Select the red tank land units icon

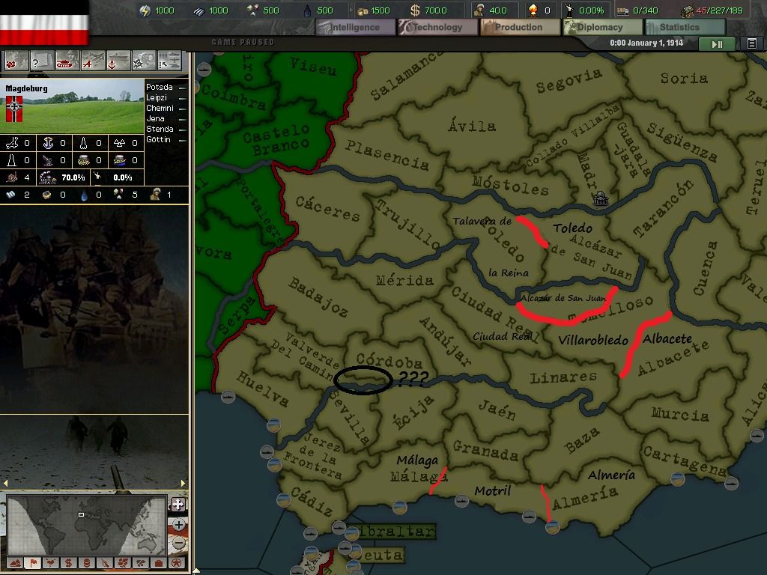(67, 61)
